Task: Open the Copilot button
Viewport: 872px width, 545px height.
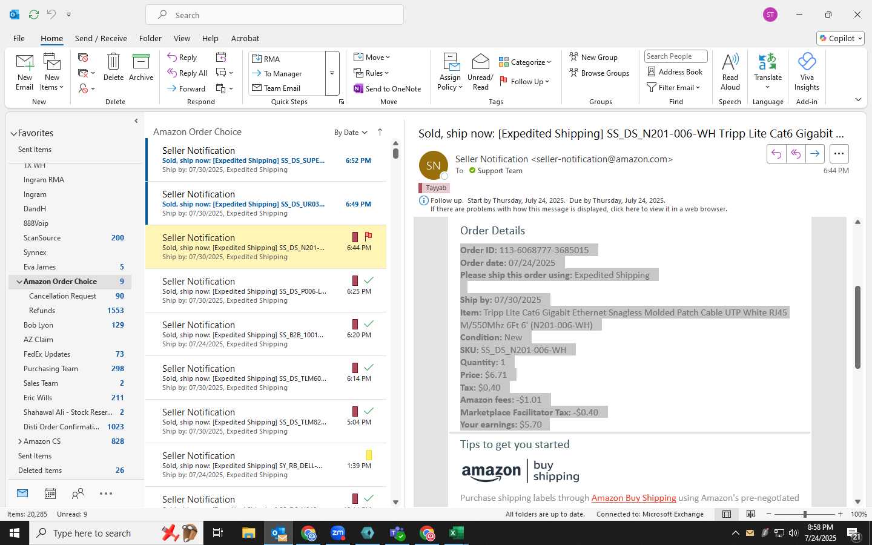Action: tap(841, 38)
